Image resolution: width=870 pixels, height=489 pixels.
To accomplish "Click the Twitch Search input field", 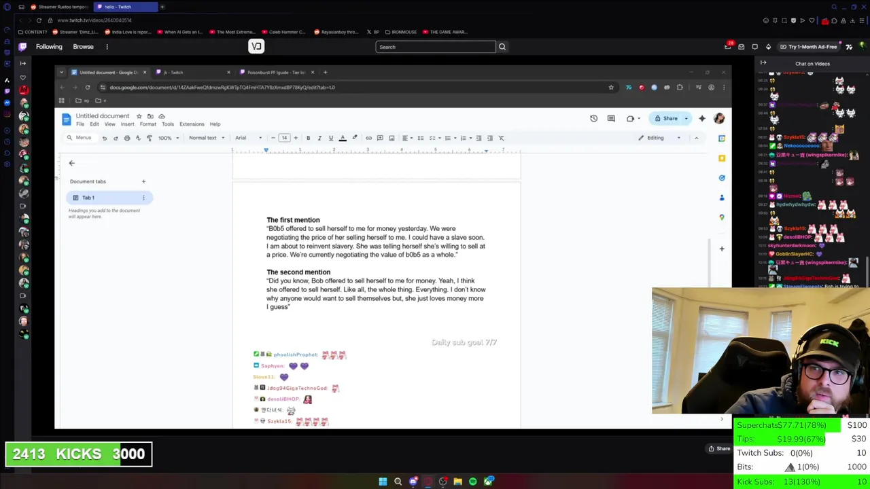I will coord(436,47).
